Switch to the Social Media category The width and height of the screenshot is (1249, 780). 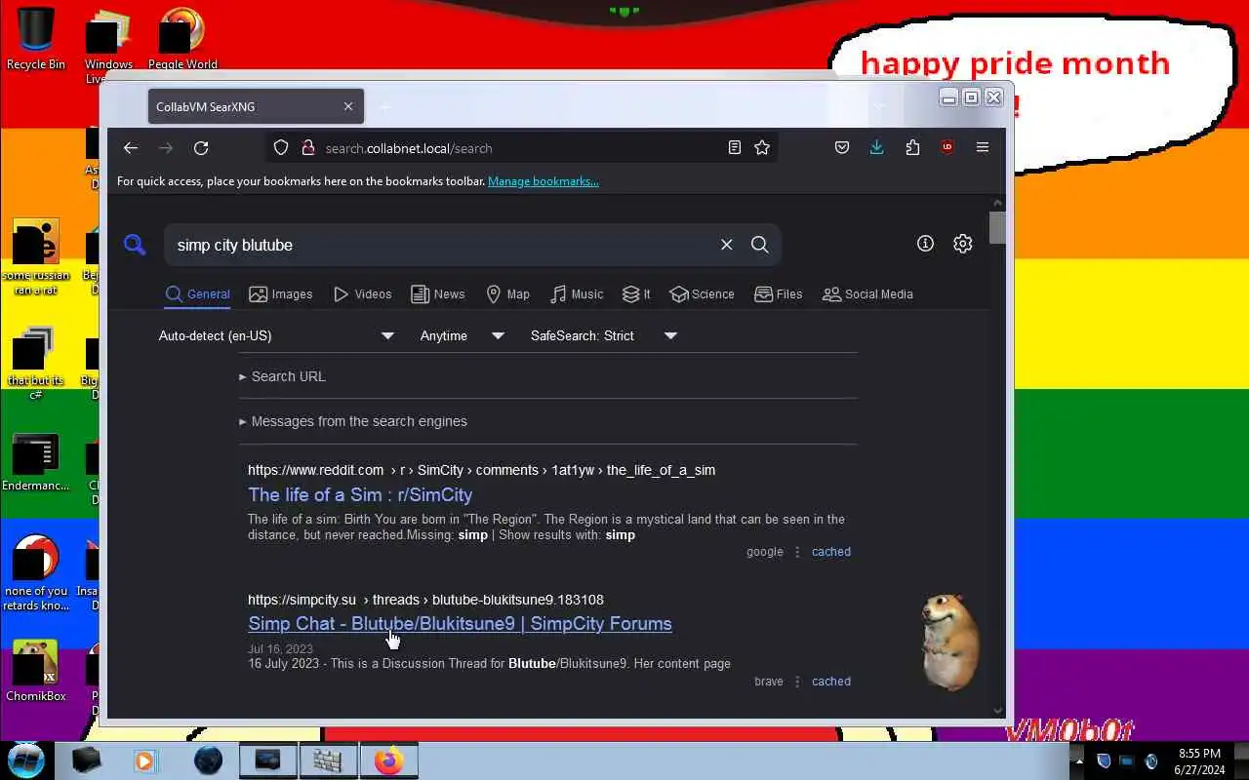tap(867, 294)
